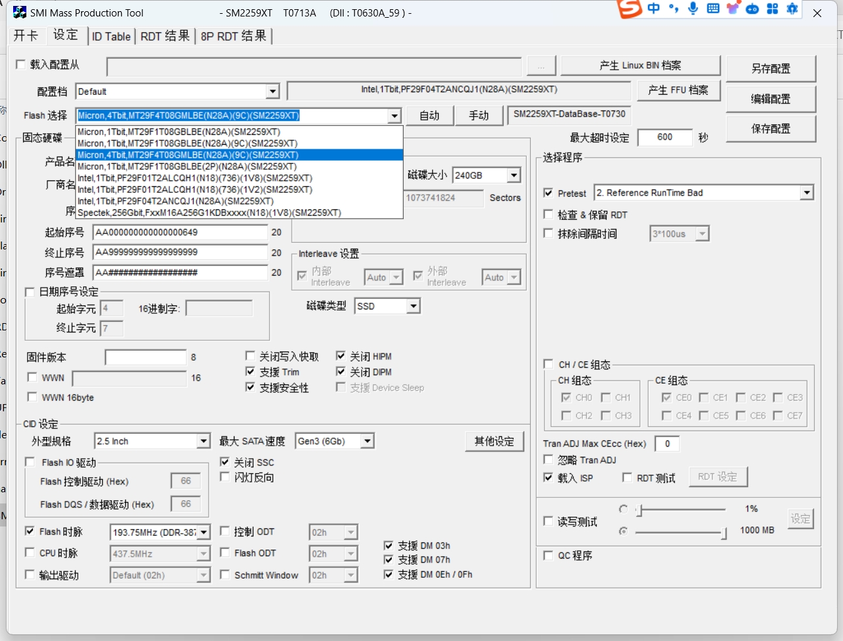
Task: Enable 检查 & 保留 RDT checkbox
Action: (x=549, y=215)
